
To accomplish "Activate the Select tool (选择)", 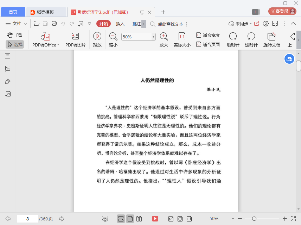I will (15, 44).
